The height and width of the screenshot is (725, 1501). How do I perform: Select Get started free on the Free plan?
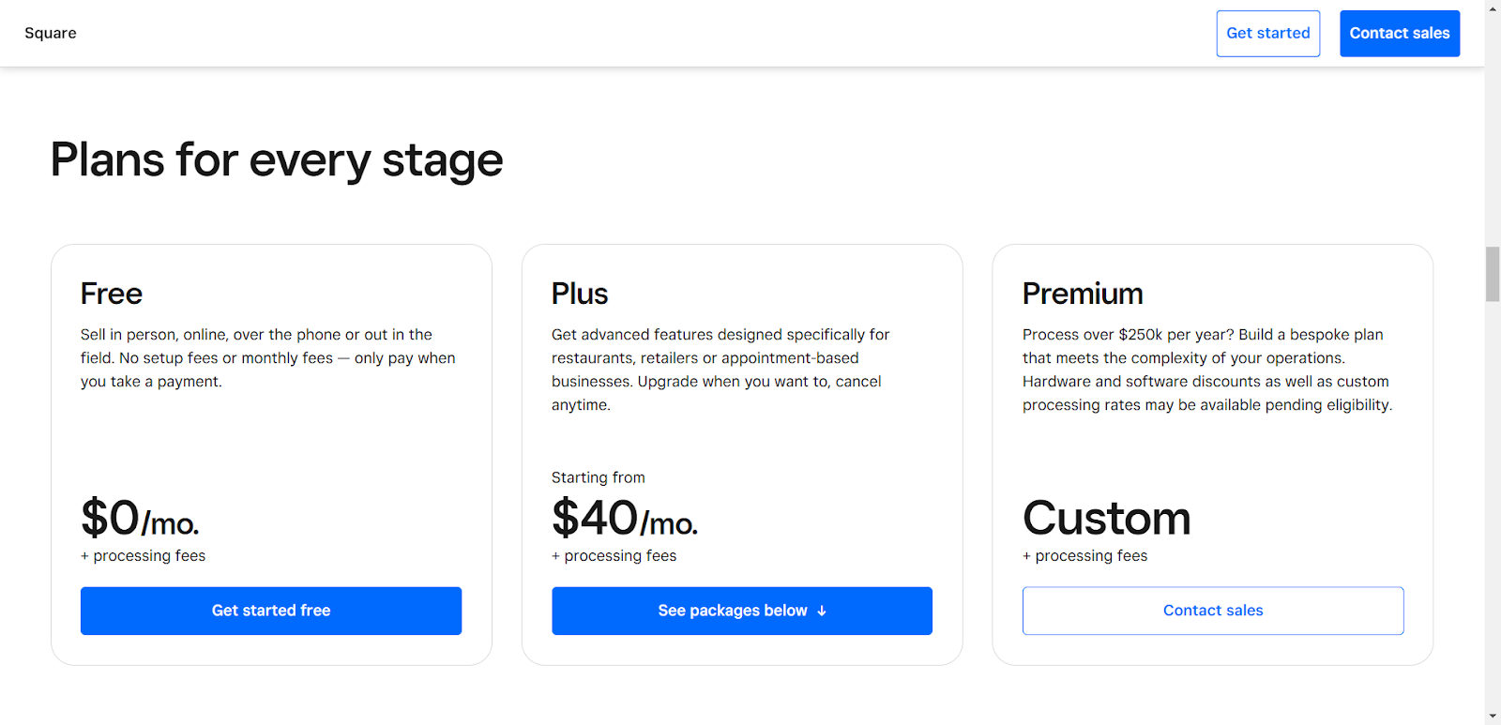[x=270, y=610]
